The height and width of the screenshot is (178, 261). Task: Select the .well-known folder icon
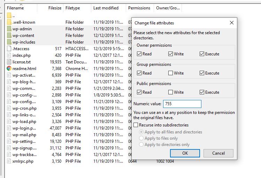coord(9,22)
